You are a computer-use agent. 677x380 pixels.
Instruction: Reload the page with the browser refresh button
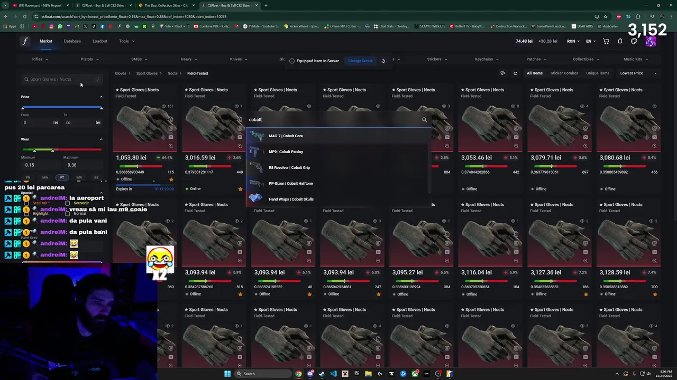pos(24,16)
